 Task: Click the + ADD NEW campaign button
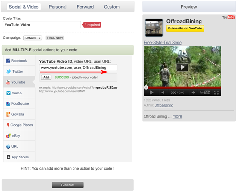55,38
